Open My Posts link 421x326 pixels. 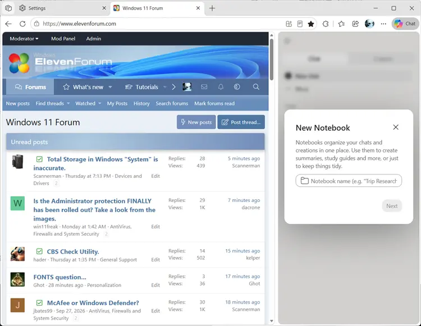pyautogui.click(x=117, y=103)
